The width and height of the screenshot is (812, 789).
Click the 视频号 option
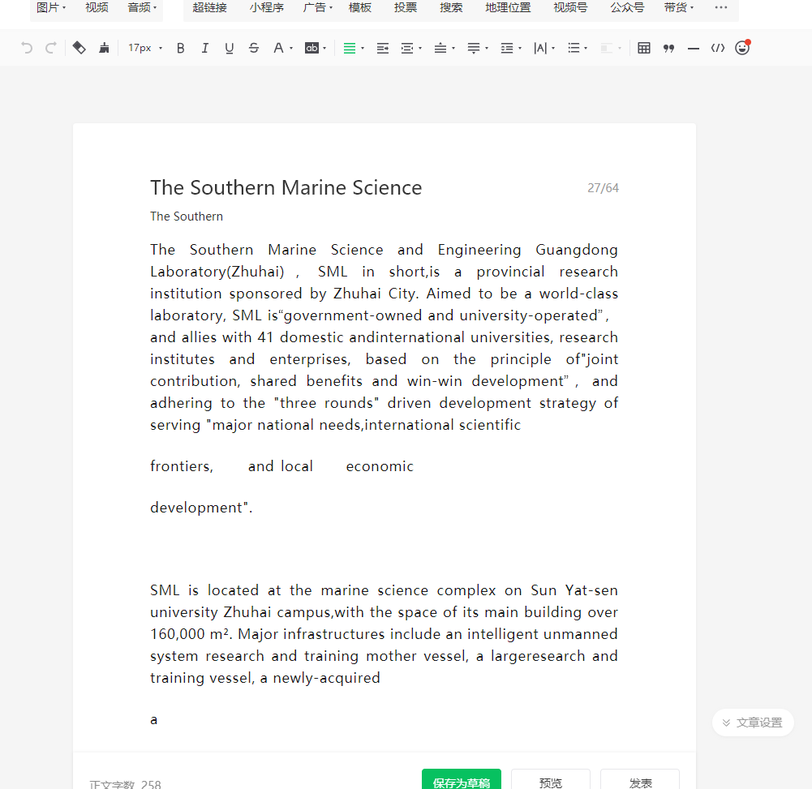click(570, 7)
